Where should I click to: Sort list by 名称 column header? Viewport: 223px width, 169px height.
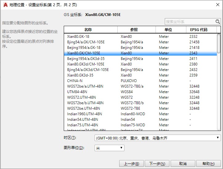(x=91, y=30)
